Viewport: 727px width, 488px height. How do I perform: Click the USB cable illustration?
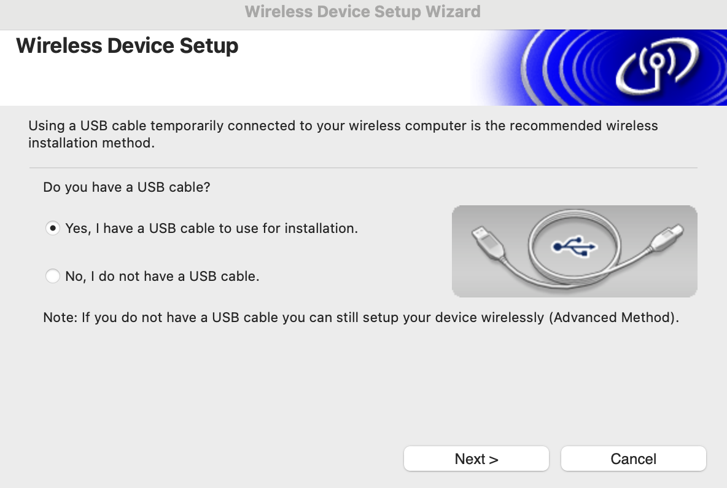[x=574, y=251]
